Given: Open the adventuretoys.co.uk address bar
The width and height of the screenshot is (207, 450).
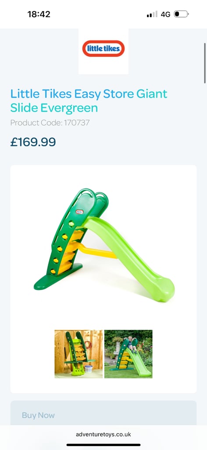Looking at the screenshot, I should tap(103, 435).
